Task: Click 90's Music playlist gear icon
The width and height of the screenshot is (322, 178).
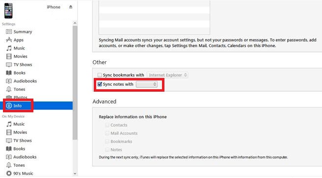Action: 9,173
